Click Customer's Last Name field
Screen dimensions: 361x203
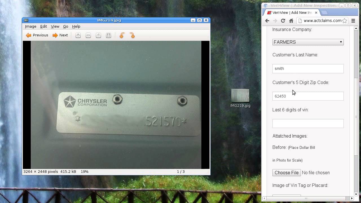pyautogui.click(x=308, y=69)
